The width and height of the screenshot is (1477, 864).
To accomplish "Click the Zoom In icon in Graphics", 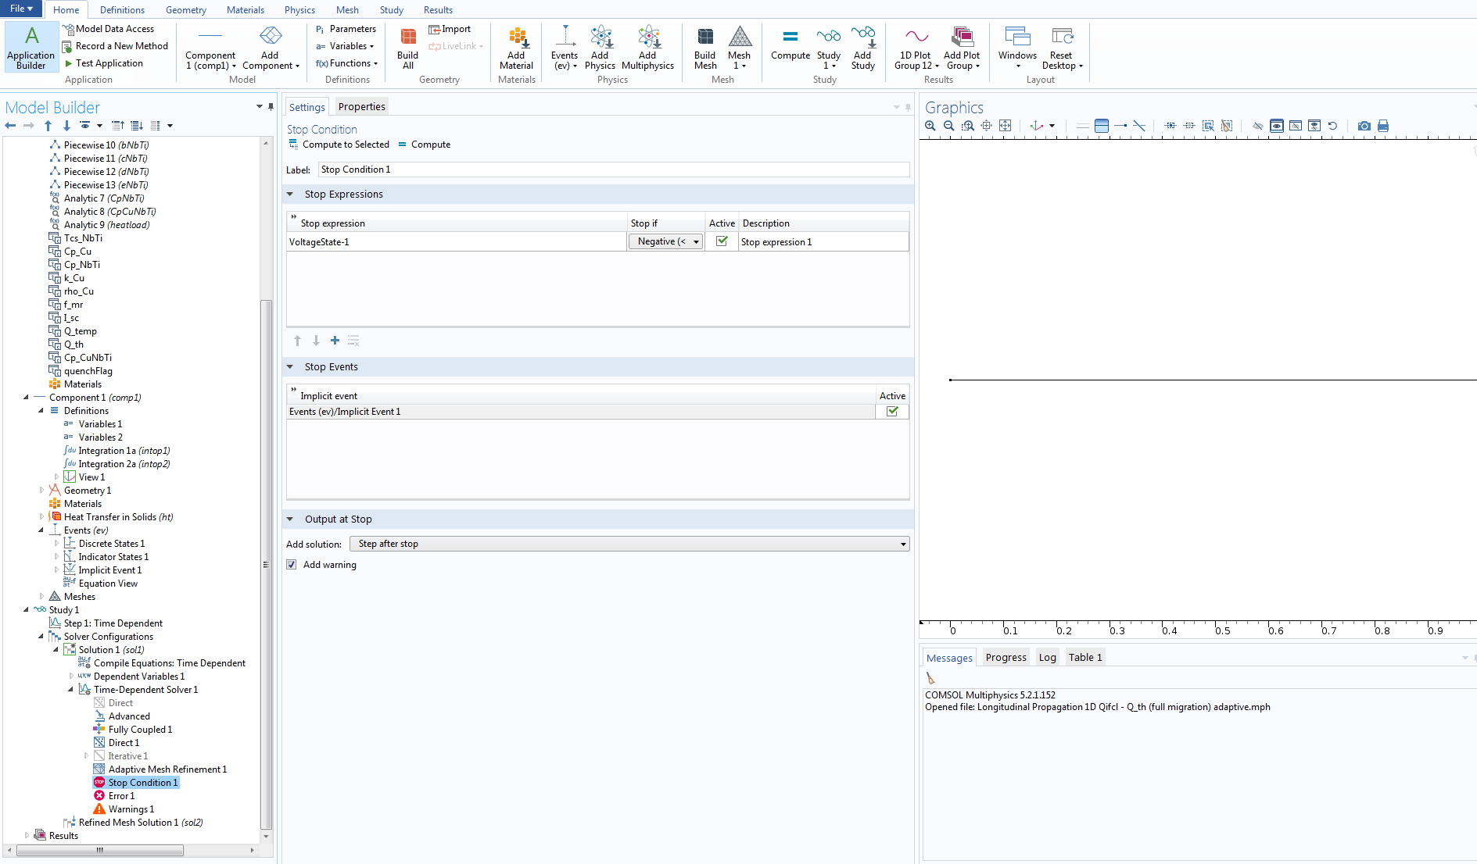I will click(930, 126).
